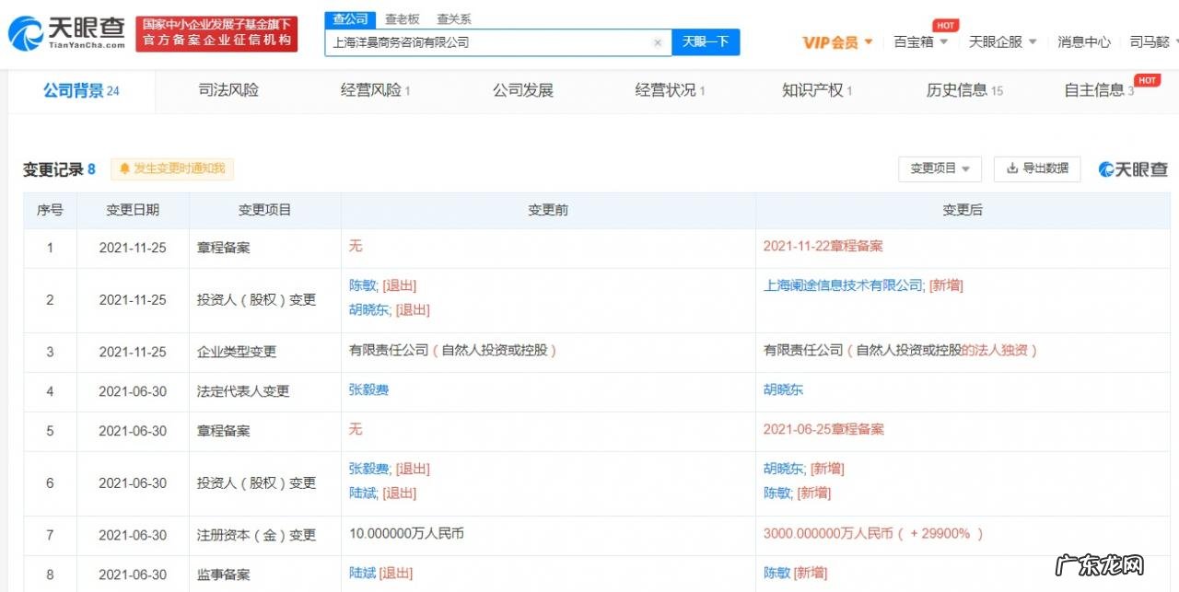
Task: Click shareholder link 胡晓东 in row 4
Action: pos(783,389)
